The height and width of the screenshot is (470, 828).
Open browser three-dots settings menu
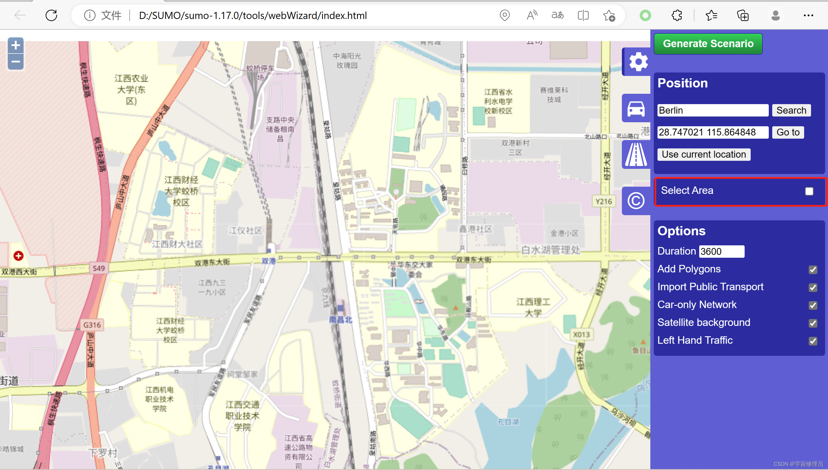808,15
